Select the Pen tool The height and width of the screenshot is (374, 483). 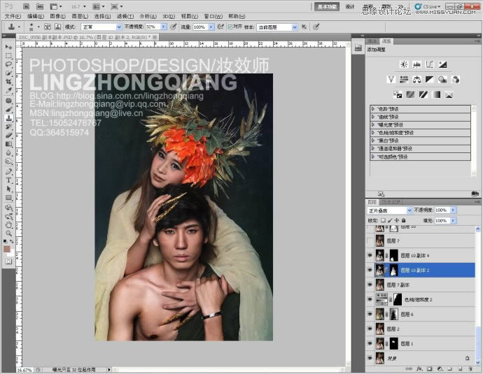8,171
